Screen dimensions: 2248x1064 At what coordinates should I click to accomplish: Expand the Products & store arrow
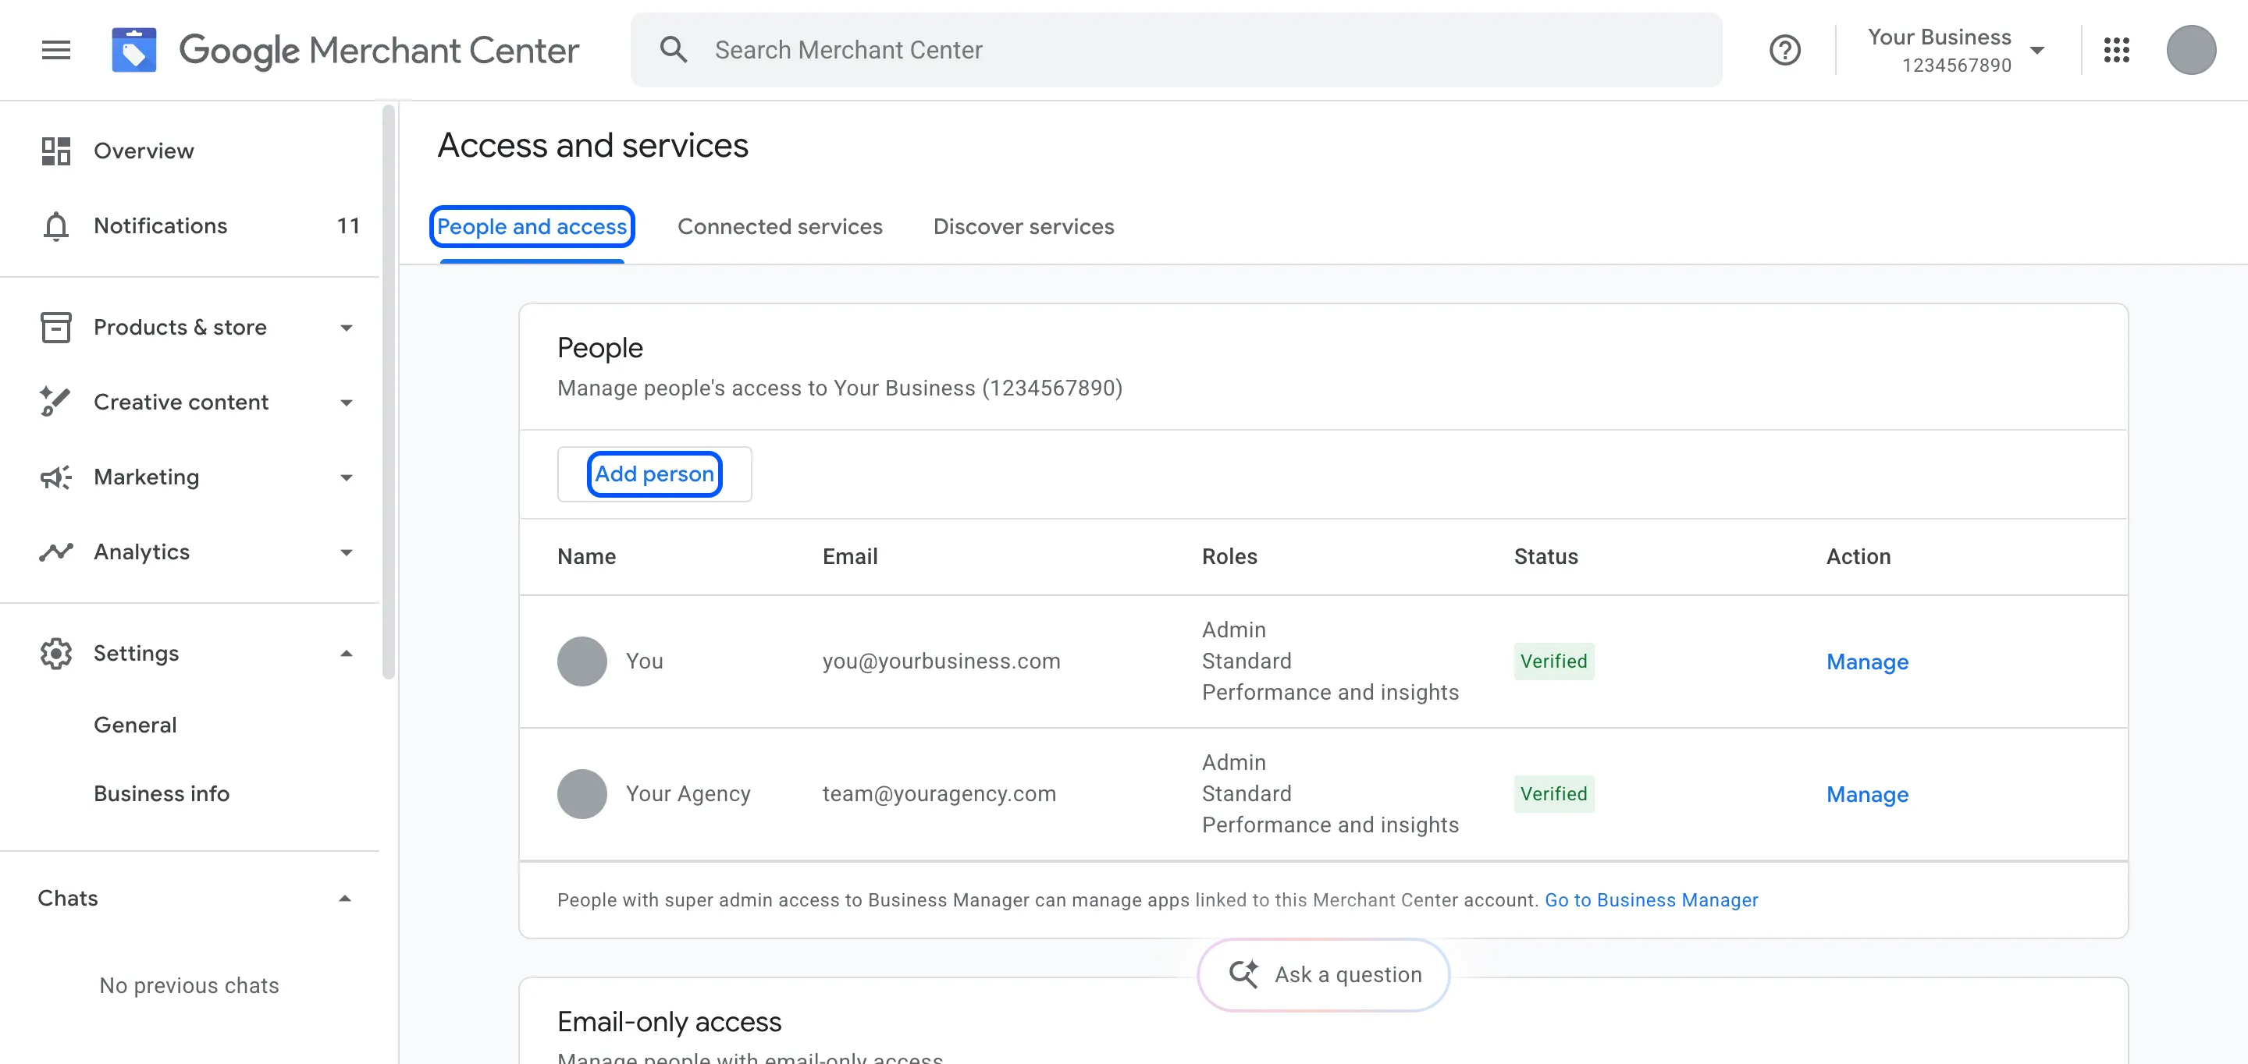[347, 328]
